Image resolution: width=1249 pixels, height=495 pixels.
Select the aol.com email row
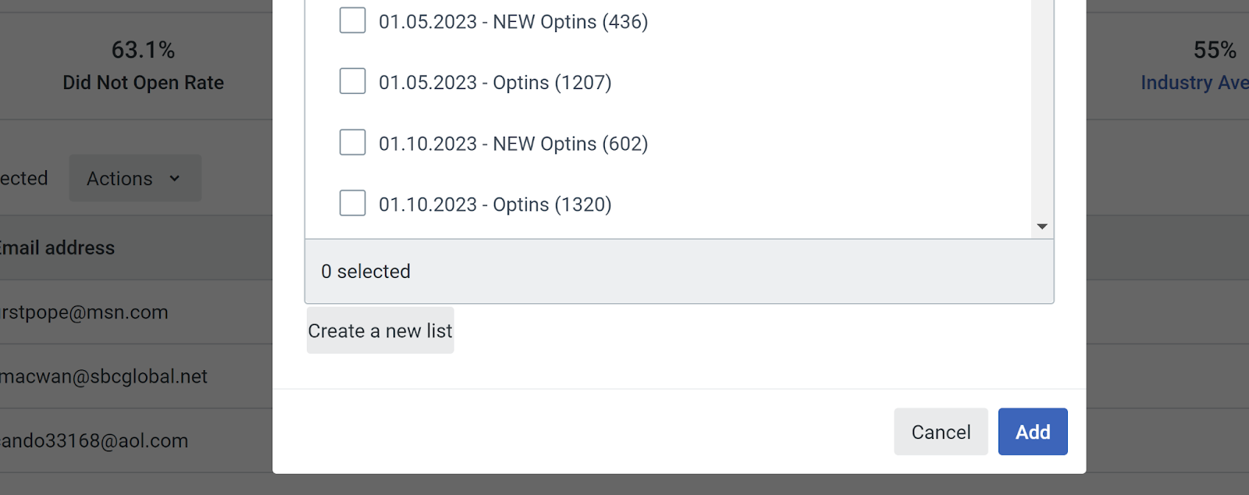(136, 440)
